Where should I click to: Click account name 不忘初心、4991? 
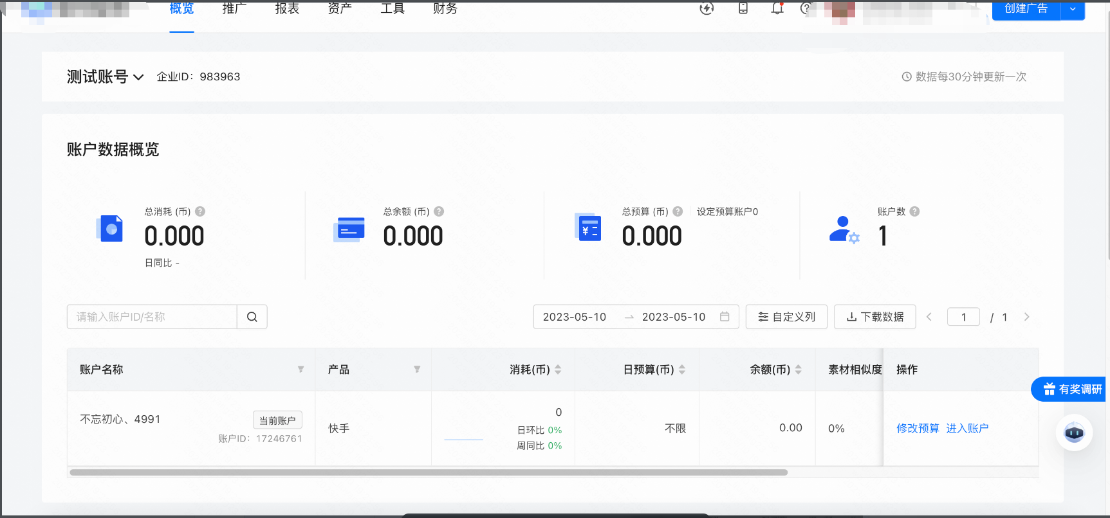(120, 419)
